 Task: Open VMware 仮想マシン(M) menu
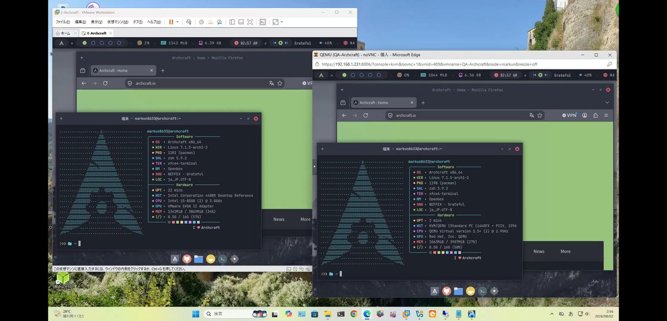point(118,22)
